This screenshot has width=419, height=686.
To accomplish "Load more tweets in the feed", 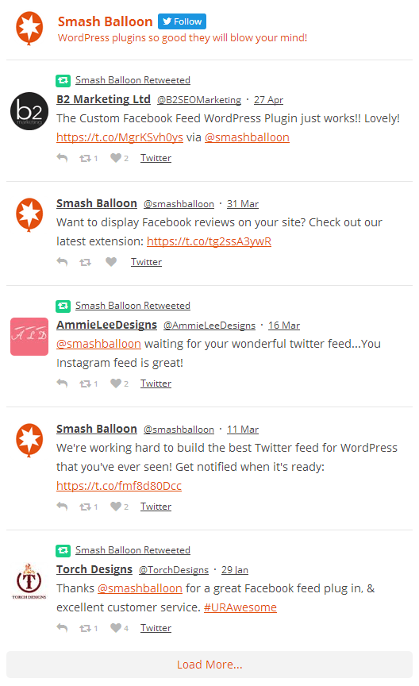I will (x=209, y=665).
